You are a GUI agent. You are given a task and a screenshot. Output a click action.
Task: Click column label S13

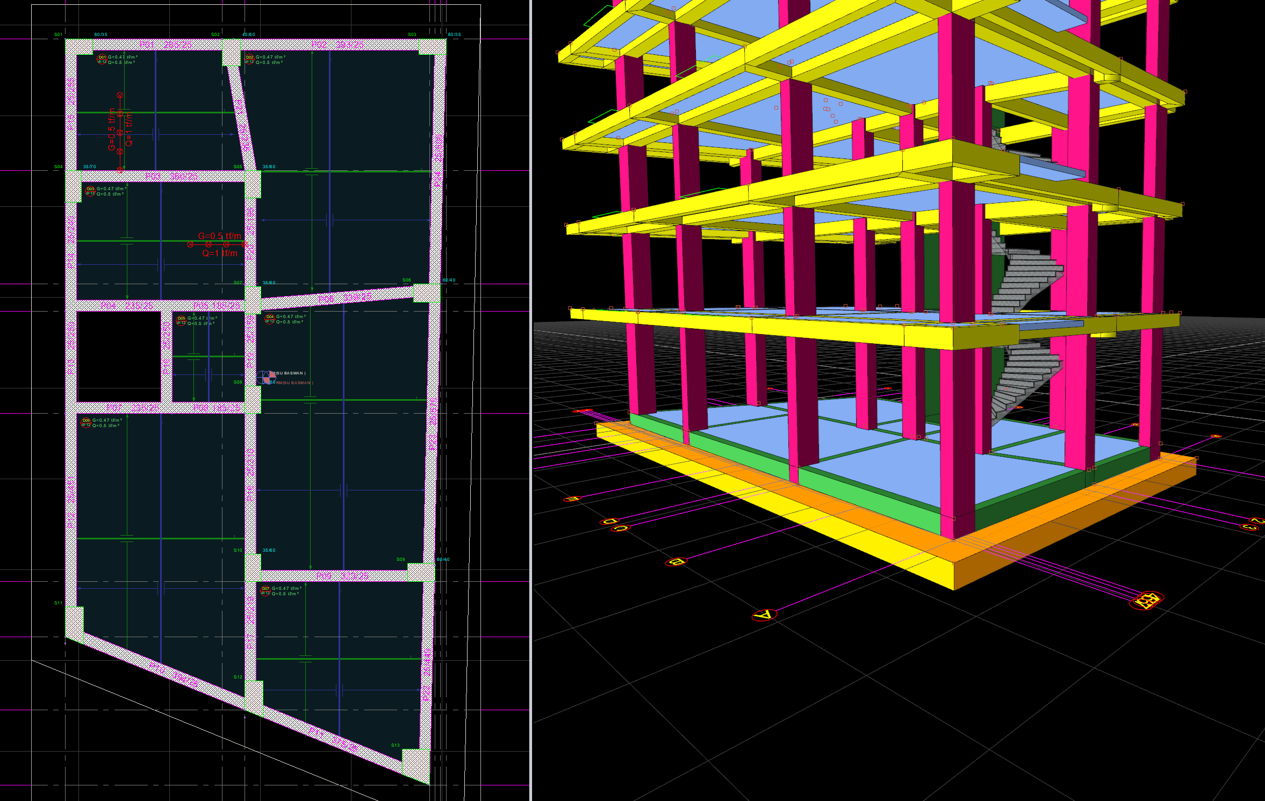click(395, 745)
